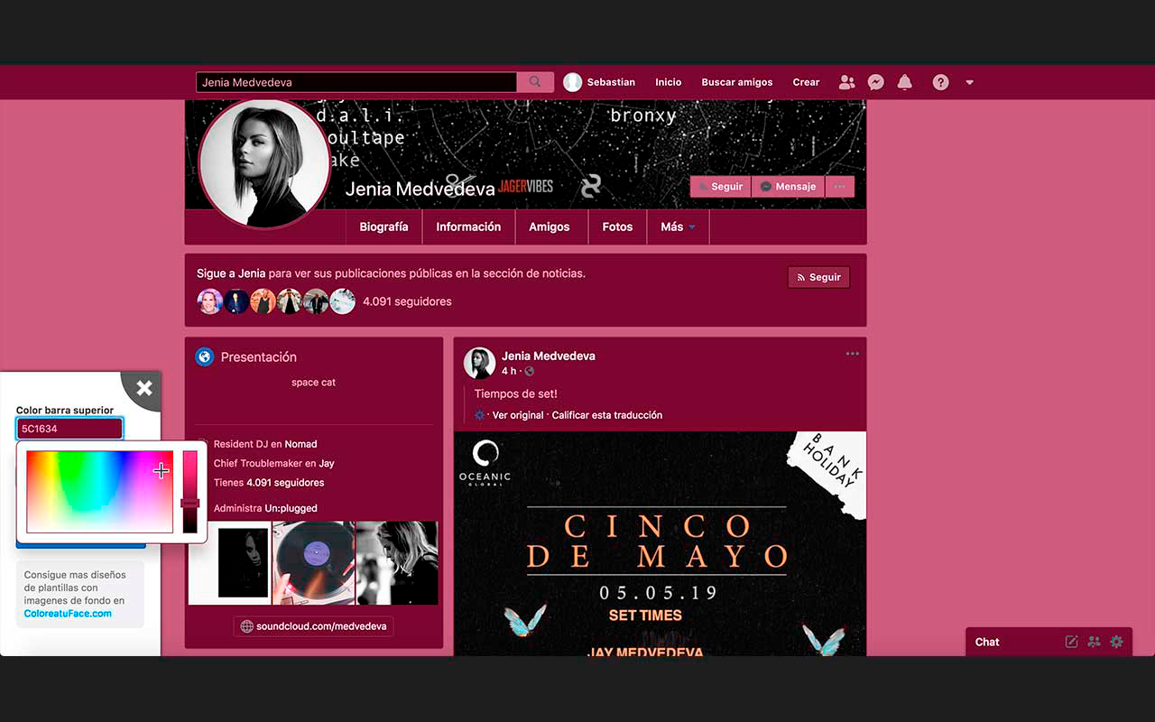Open the vinyl record photo thumbnail
The height and width of the screenshot is (722, 1155).
313,562
